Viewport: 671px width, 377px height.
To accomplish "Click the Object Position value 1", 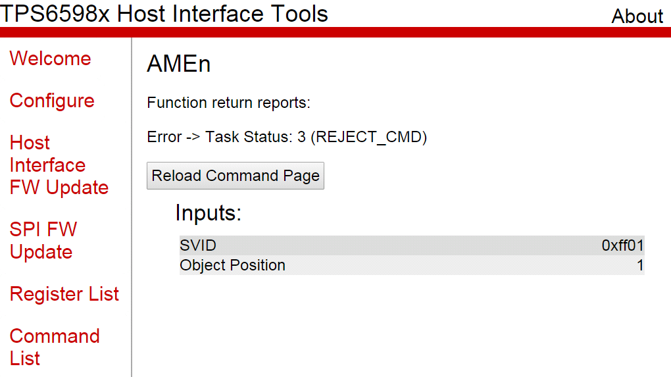I will pos(639,265).
